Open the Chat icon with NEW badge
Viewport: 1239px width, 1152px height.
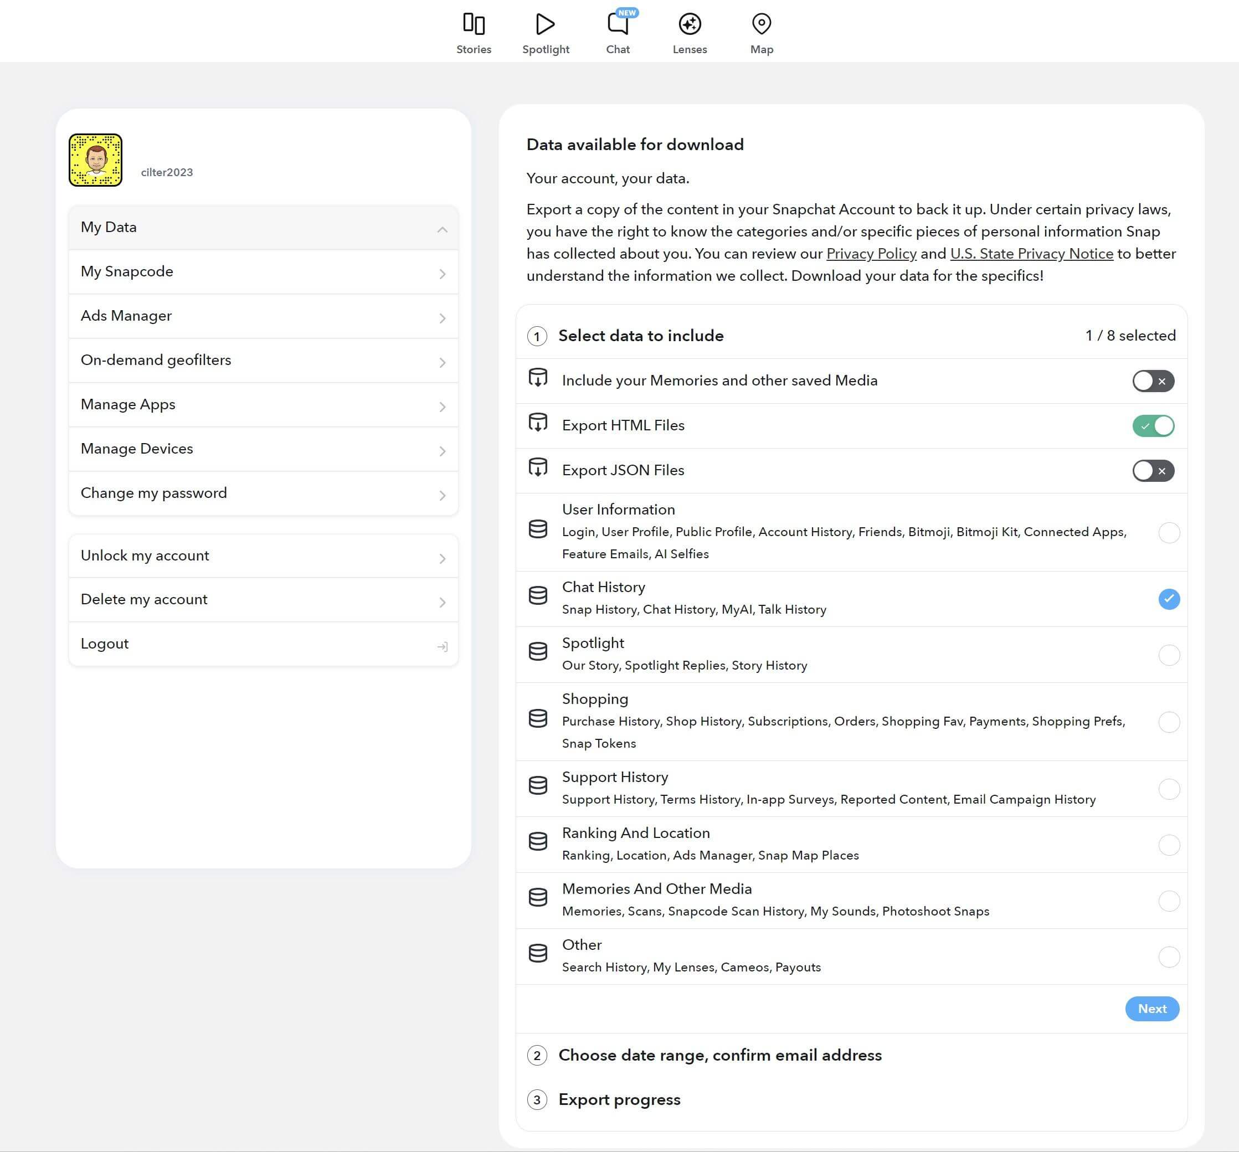618,25
